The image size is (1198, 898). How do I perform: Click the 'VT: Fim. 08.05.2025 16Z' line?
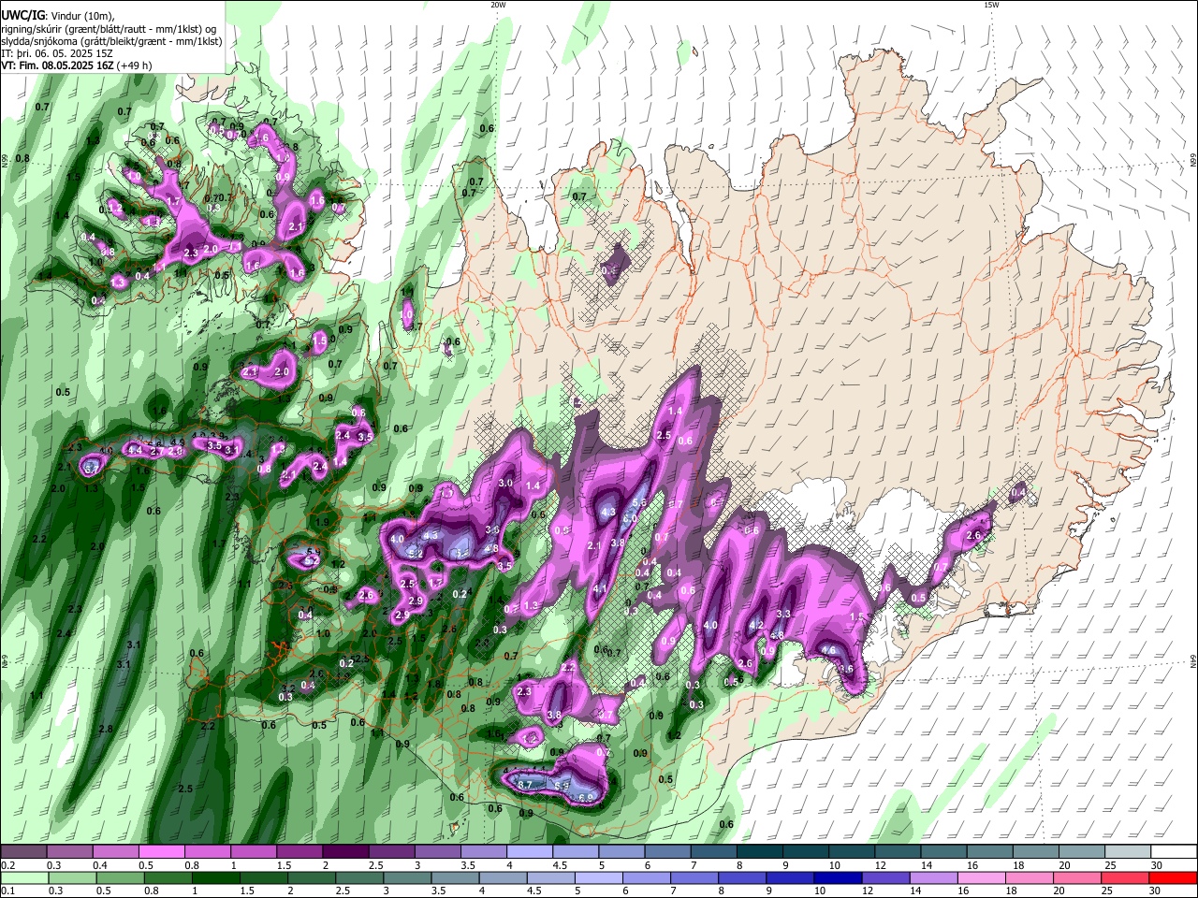click(57, 65)
